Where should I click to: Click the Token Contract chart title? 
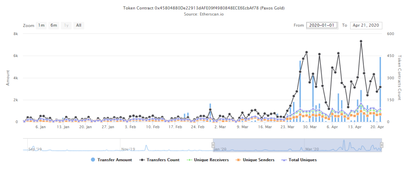(204, 8)
